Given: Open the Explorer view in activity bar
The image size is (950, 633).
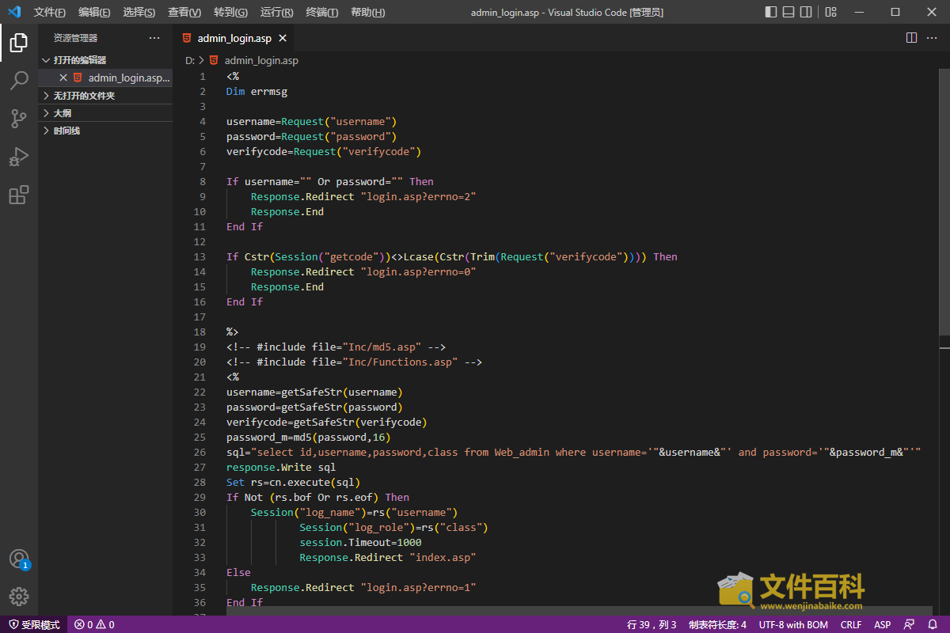Looking at the screenshot, I should click(19, 43).
